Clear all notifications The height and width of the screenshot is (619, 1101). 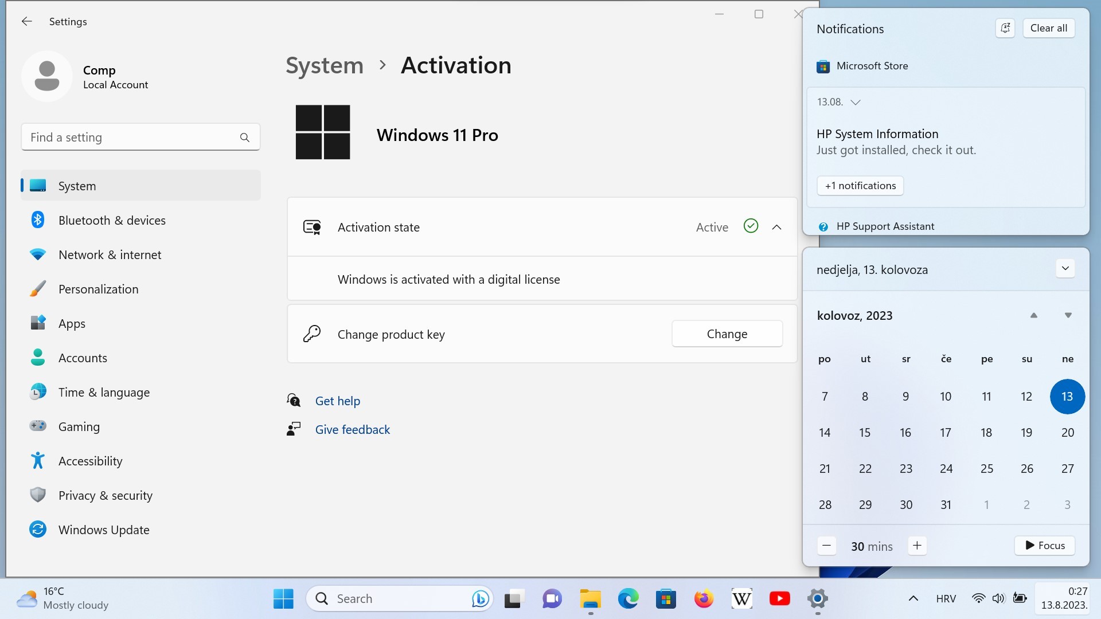[1048, 28]
